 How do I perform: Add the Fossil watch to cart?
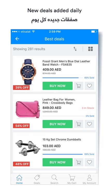click(79, 86)
